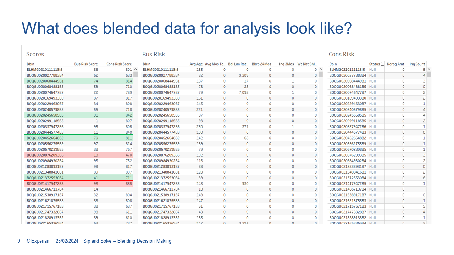This screenshot has width=454, height=255.
Task: Select the Cons Risk Score column header
Action: coord(119,64)
